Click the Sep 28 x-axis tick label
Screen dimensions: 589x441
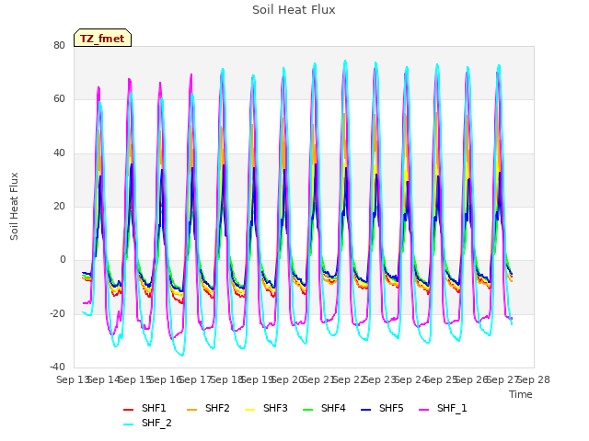click(534, 379)
